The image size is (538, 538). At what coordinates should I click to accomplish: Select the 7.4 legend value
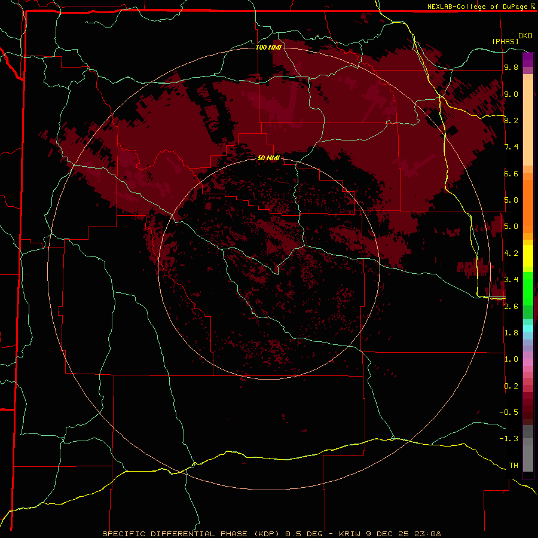[511, 147]
